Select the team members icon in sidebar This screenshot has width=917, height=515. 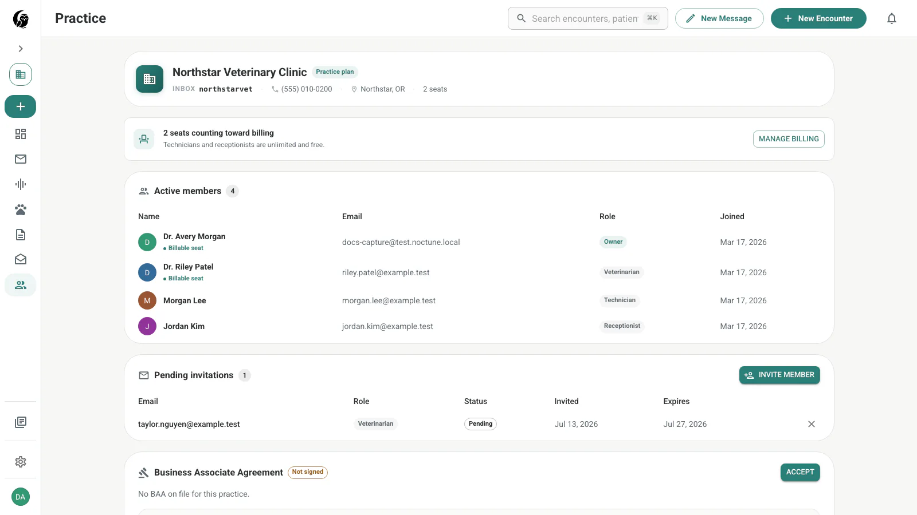21,285
